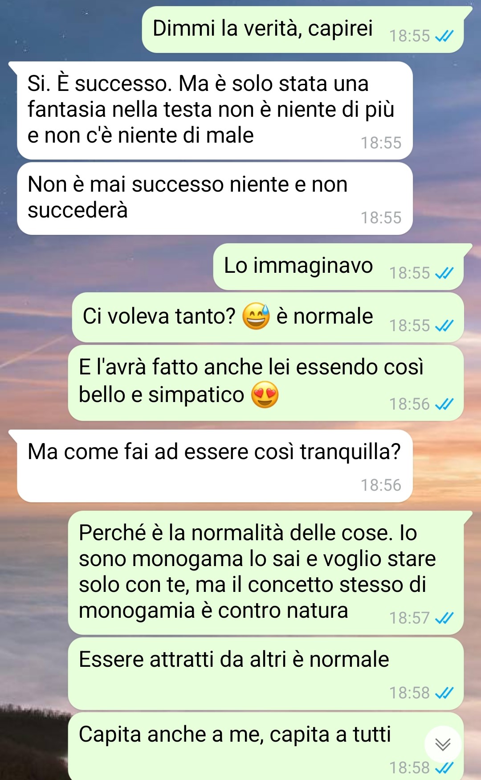Select 'Capita anche a me, capita a tutti'

[x=266, y=746]
